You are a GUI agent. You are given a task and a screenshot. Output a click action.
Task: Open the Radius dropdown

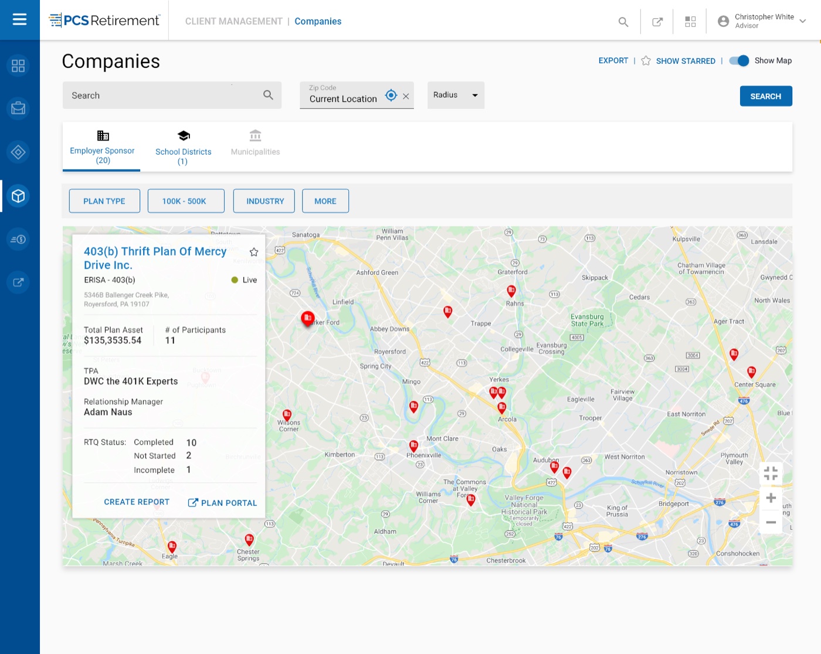point(456,95)
